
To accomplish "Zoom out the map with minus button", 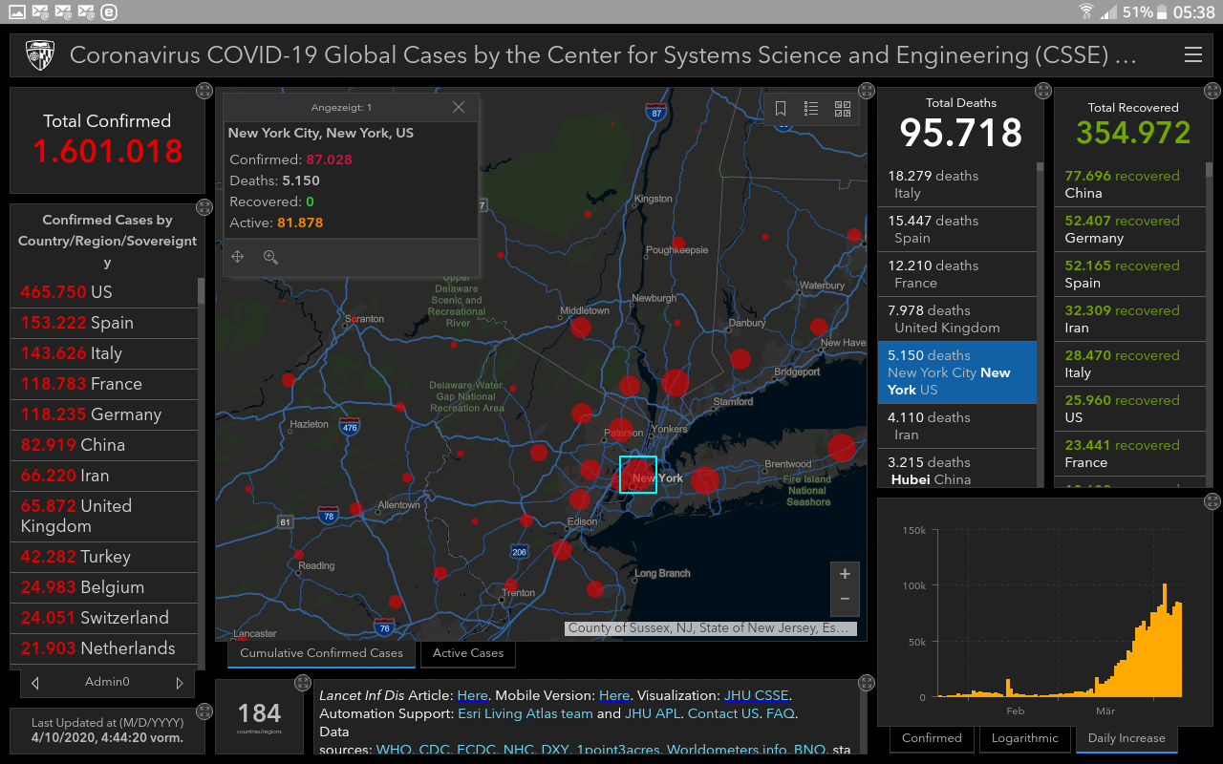I will click(x=845, y=599).
